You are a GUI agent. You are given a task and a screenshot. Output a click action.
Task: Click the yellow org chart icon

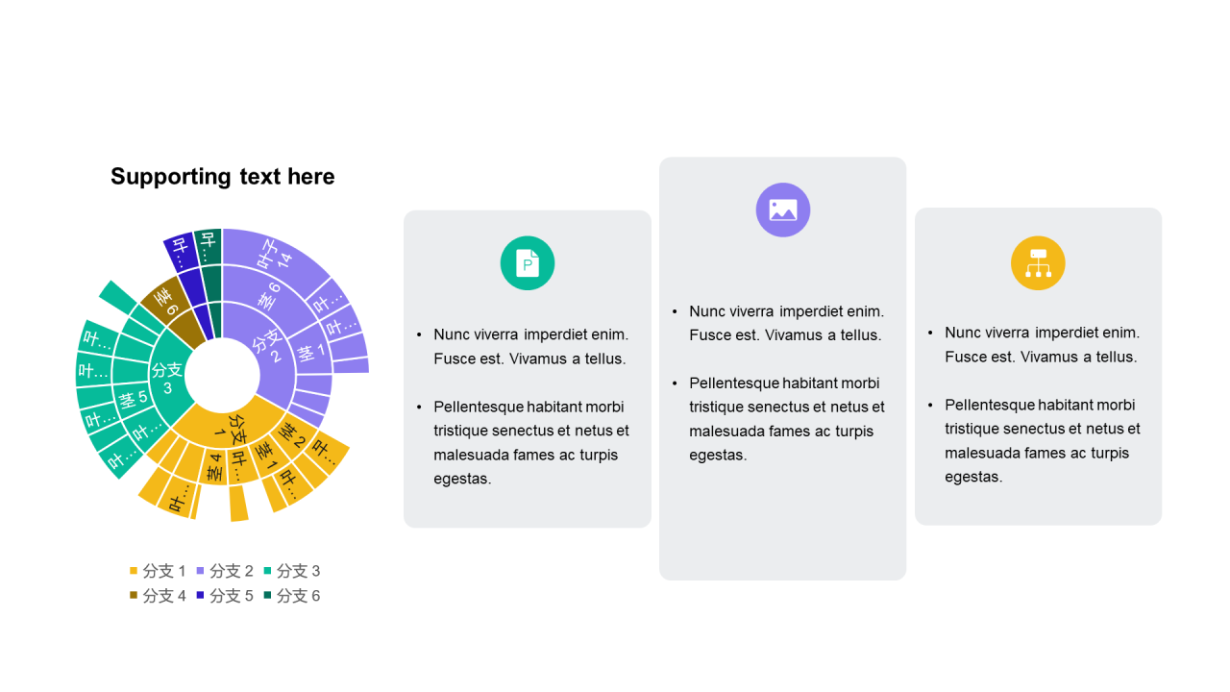[x=1038, y=263]
